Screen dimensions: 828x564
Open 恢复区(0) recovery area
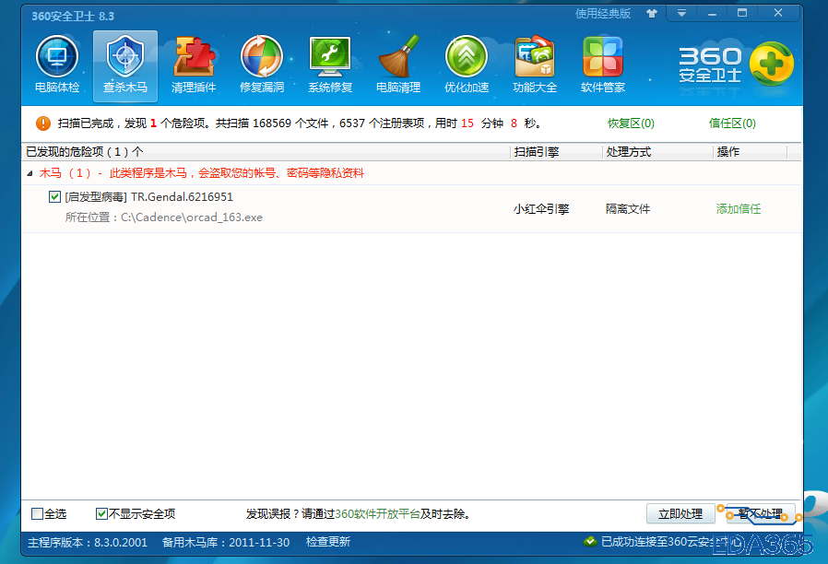coord(631,123)
